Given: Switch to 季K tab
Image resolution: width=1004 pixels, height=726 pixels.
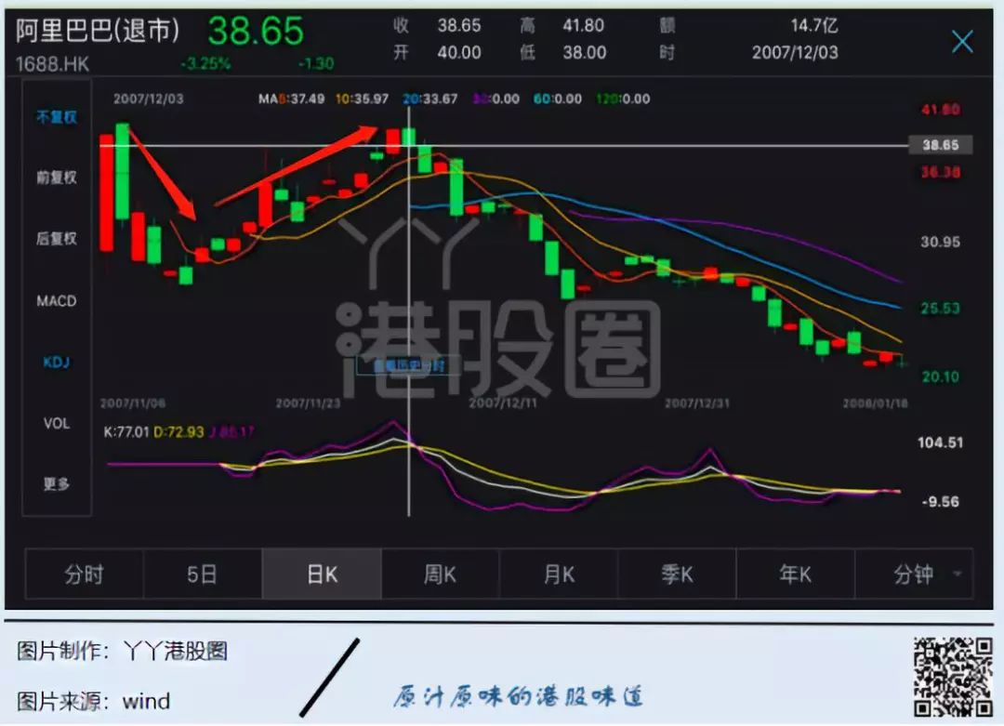Looking at the screenshot, I should pyautogui.click(x=677, y=574).
